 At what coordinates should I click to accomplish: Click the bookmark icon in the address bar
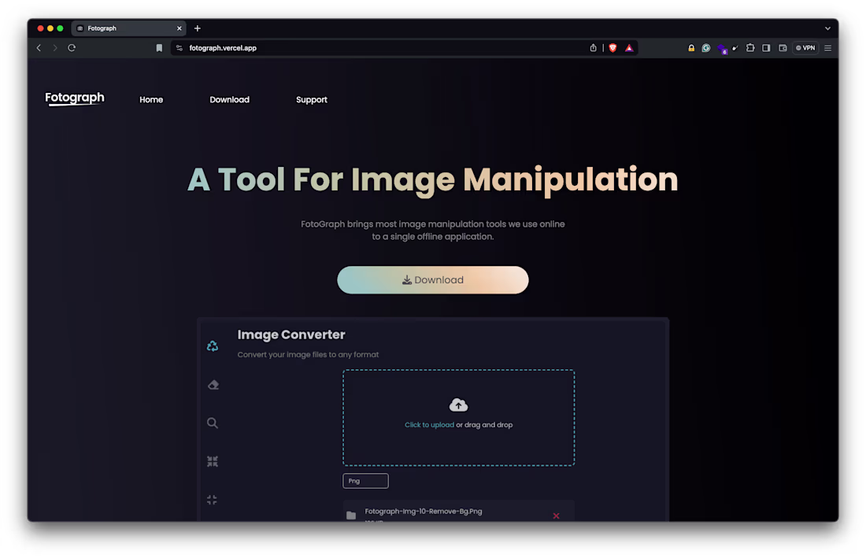pos(158,47)
